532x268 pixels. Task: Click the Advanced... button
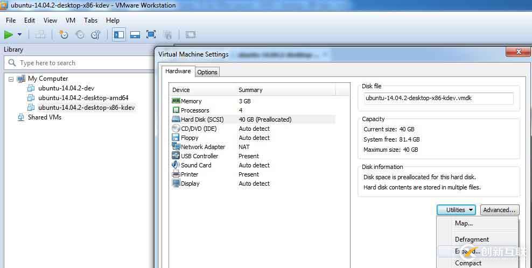coord(500,210)
